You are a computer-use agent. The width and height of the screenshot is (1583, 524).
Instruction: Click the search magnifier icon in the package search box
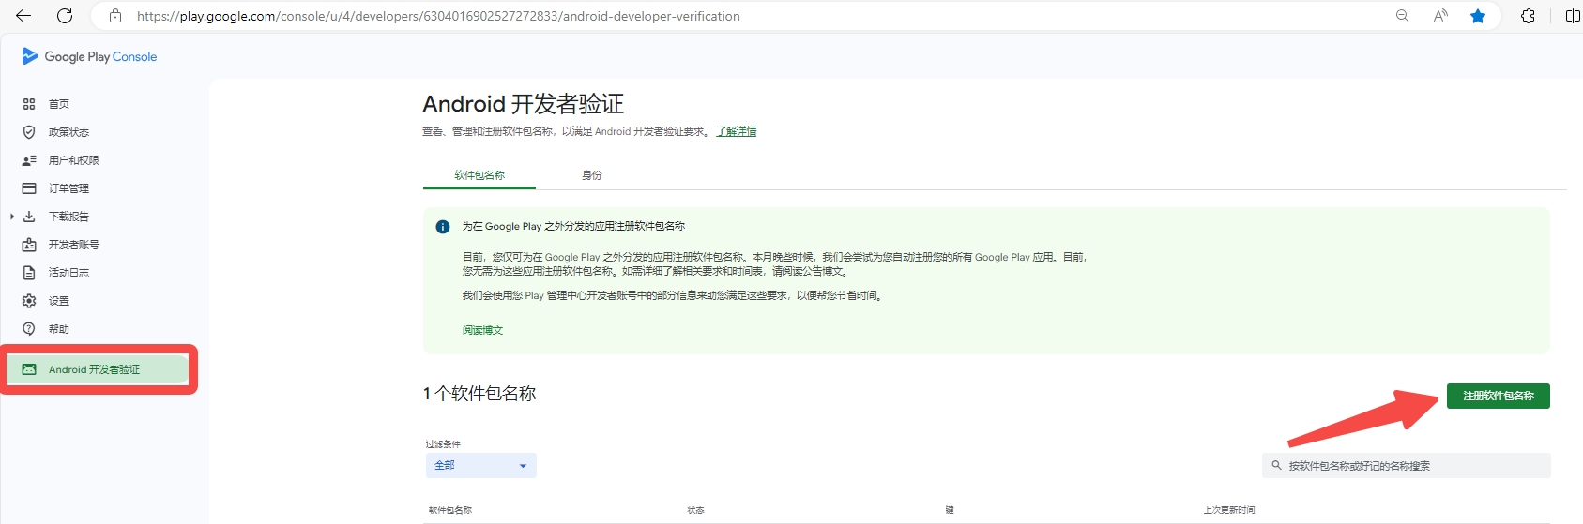[x=1276, y=465]
